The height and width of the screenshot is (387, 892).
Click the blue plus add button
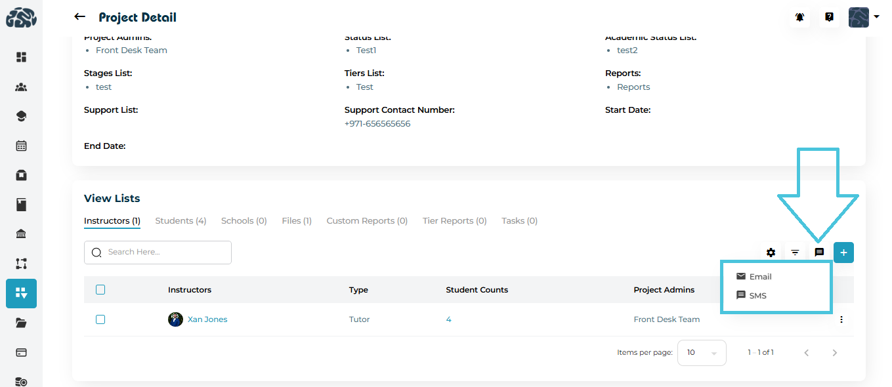coord(843,253)
